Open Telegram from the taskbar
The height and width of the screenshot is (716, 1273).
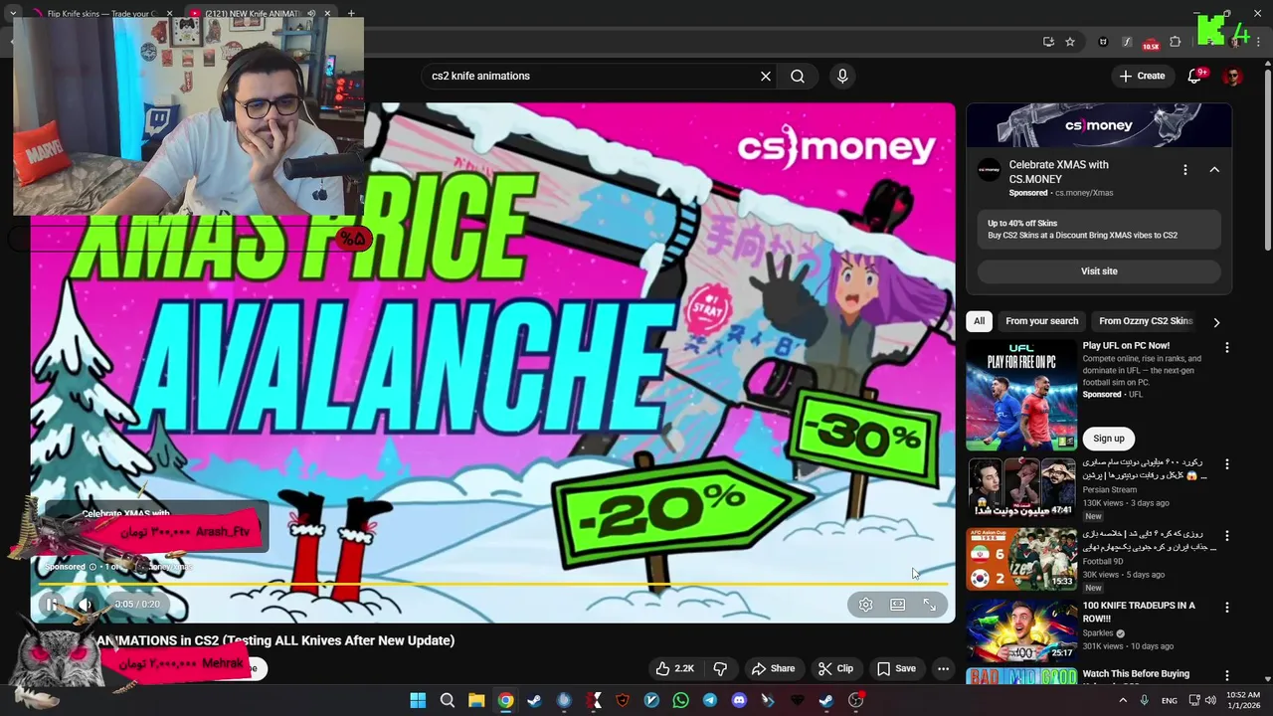tap(709, 700)
